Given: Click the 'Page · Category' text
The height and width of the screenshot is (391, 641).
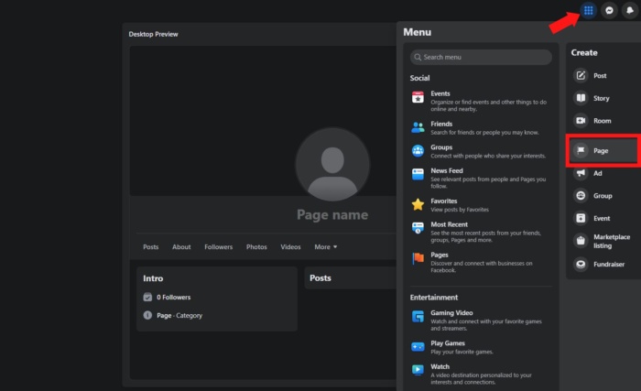Looking at the screenshot, I should tap(179, 316).
